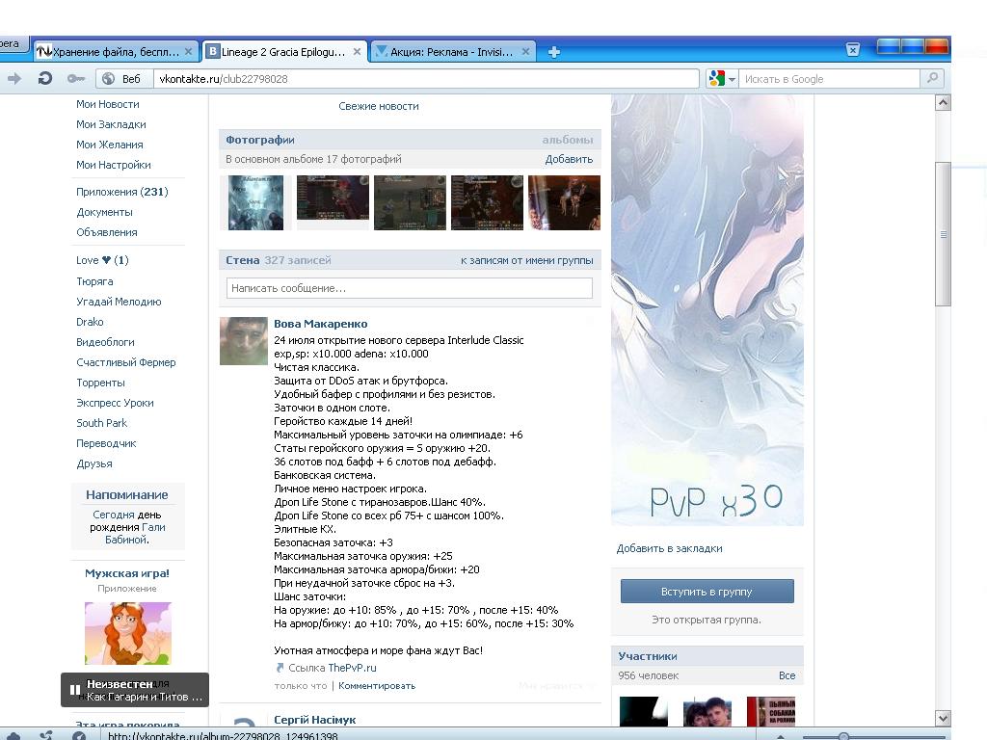Viewport: 987px width, 740px height.
Task: Switch to the 'Акция: Реклама - Invisi...' tab
Action: pos(453,52)
